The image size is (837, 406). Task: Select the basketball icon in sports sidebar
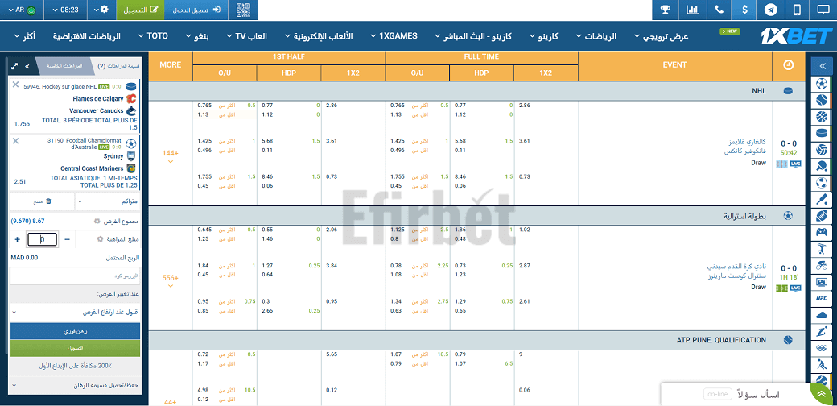[822, 117]
